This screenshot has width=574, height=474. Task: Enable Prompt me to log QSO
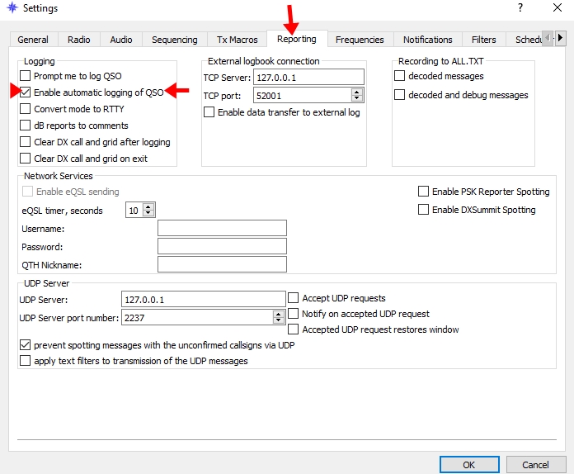[26, 76]
